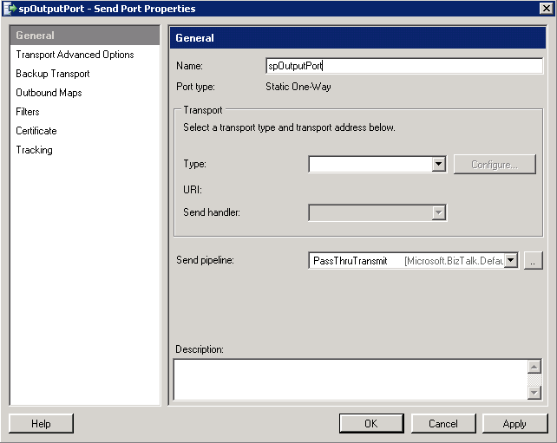
Task: Open Help for send port
Action: [x=41, y=423]
